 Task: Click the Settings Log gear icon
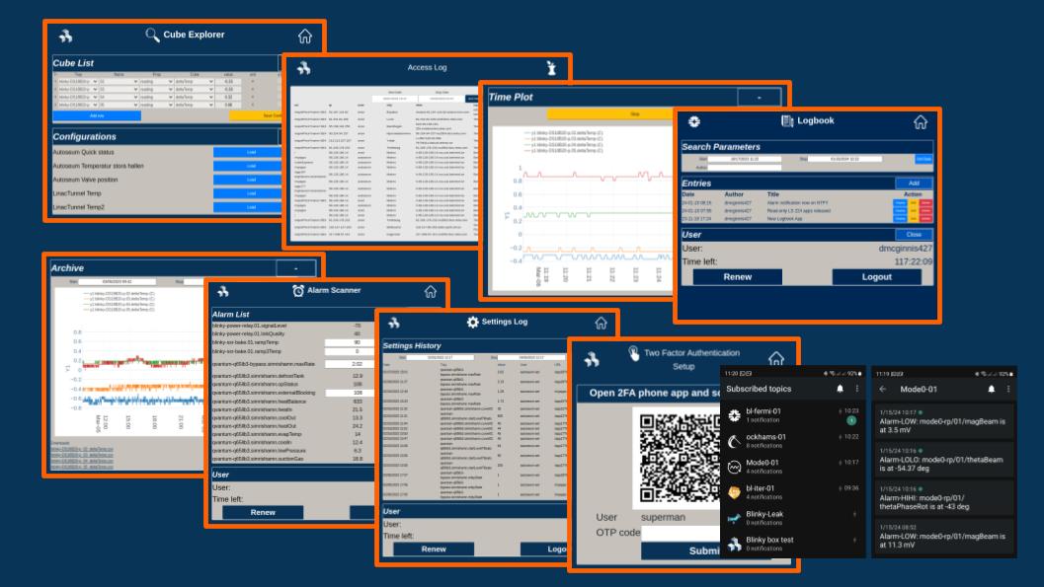473,323
